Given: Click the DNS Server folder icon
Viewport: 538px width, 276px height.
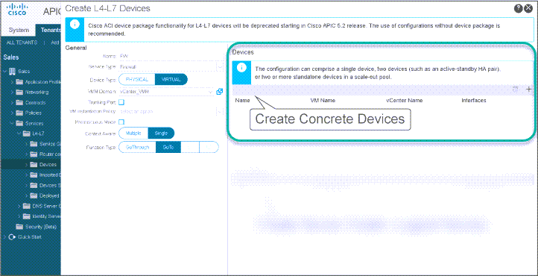Looking at the screenshot, I should pyautogui.click(x=26, y=206).
